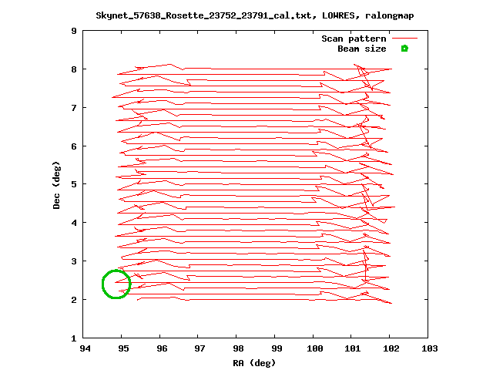
Task: Click the large green beam circle on plot
Action: pyautogui.click(x=116, y=284)
